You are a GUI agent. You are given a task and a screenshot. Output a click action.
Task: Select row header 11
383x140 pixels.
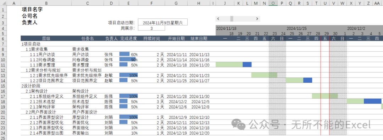click(3, 65)
